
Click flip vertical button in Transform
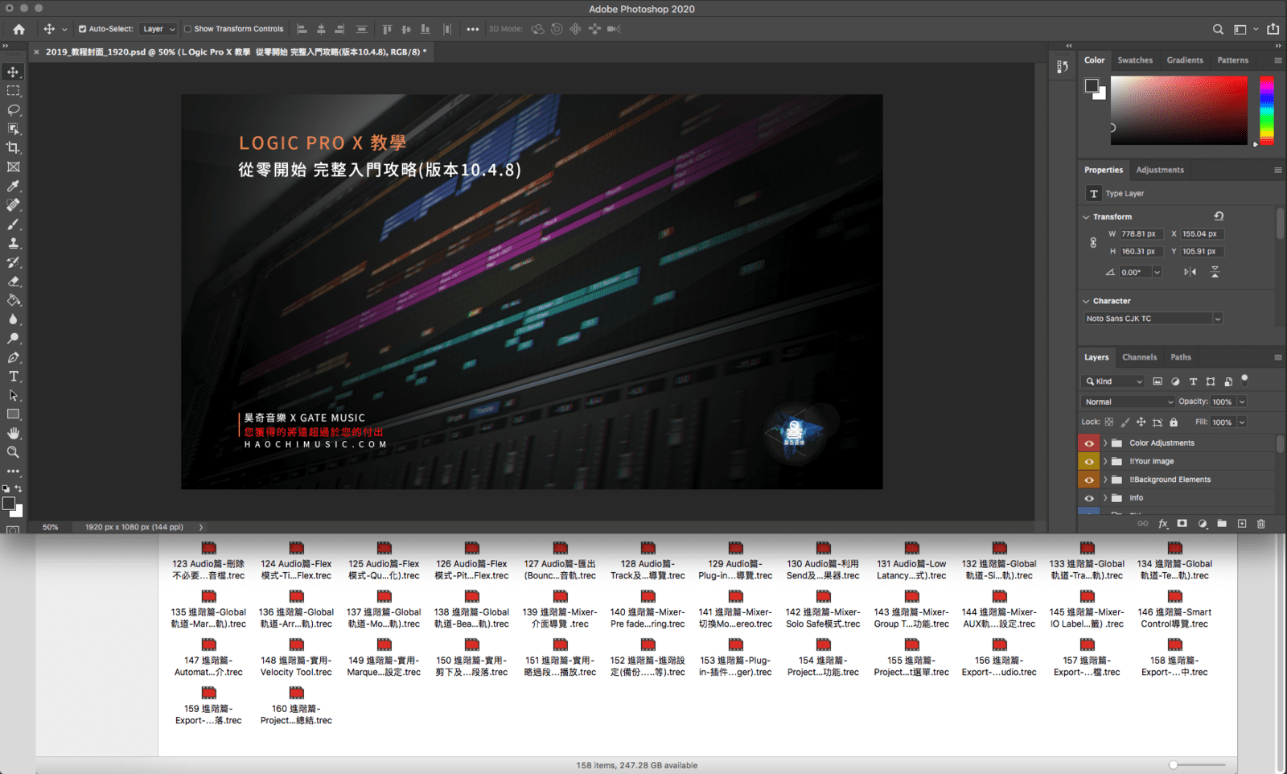1215,272
